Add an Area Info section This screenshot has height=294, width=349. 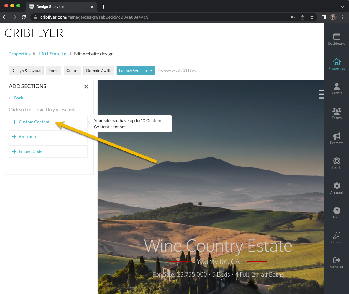click(48, 137)
